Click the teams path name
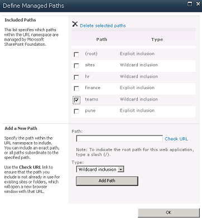This screenshot has height=218, width=202. [92, 99]
